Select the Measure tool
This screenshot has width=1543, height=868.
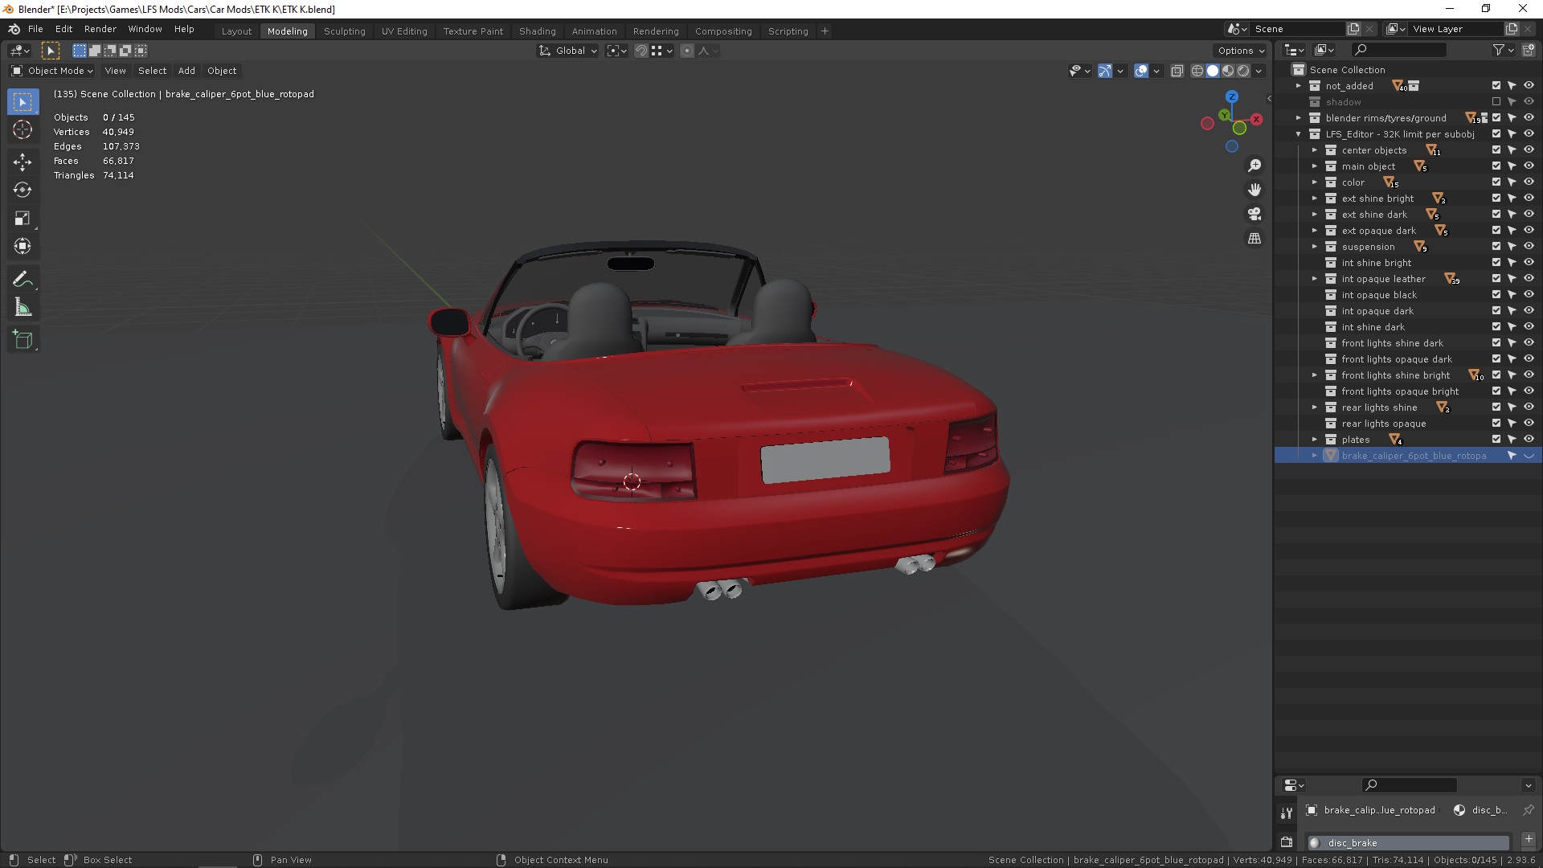click(23, 308)
